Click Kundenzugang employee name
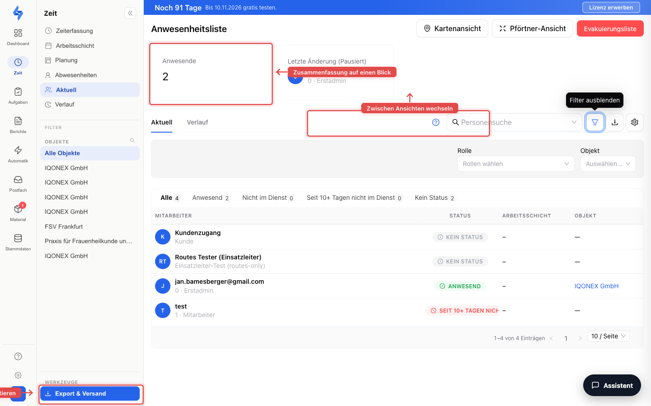This screenshot has width=651, height=406. pos(198,233)
